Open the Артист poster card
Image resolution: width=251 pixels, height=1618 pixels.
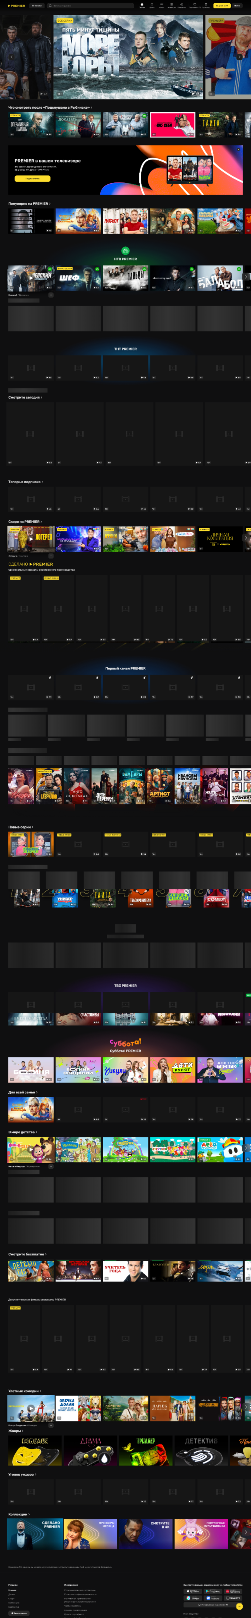(159, 786)
